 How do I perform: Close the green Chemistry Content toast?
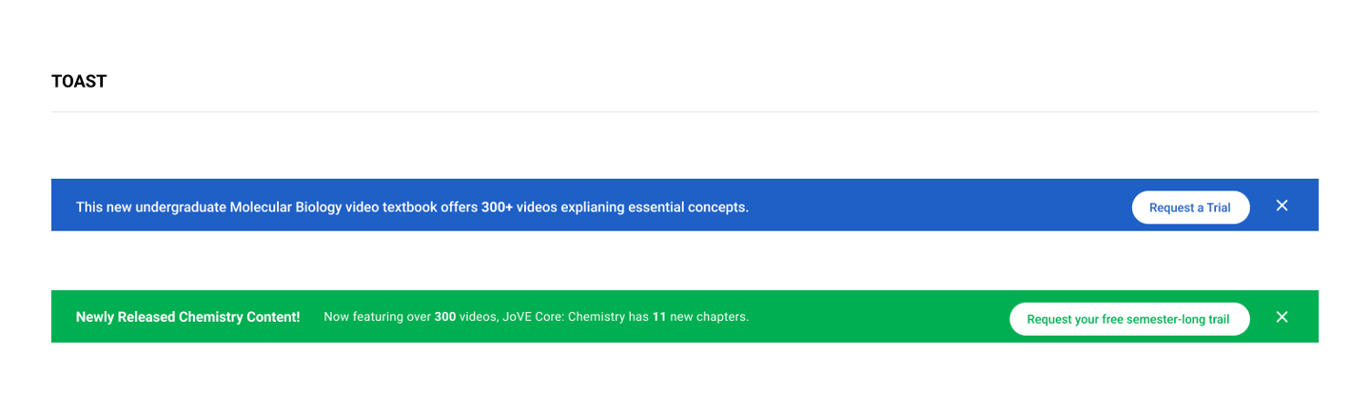[x=1282, y=317]
